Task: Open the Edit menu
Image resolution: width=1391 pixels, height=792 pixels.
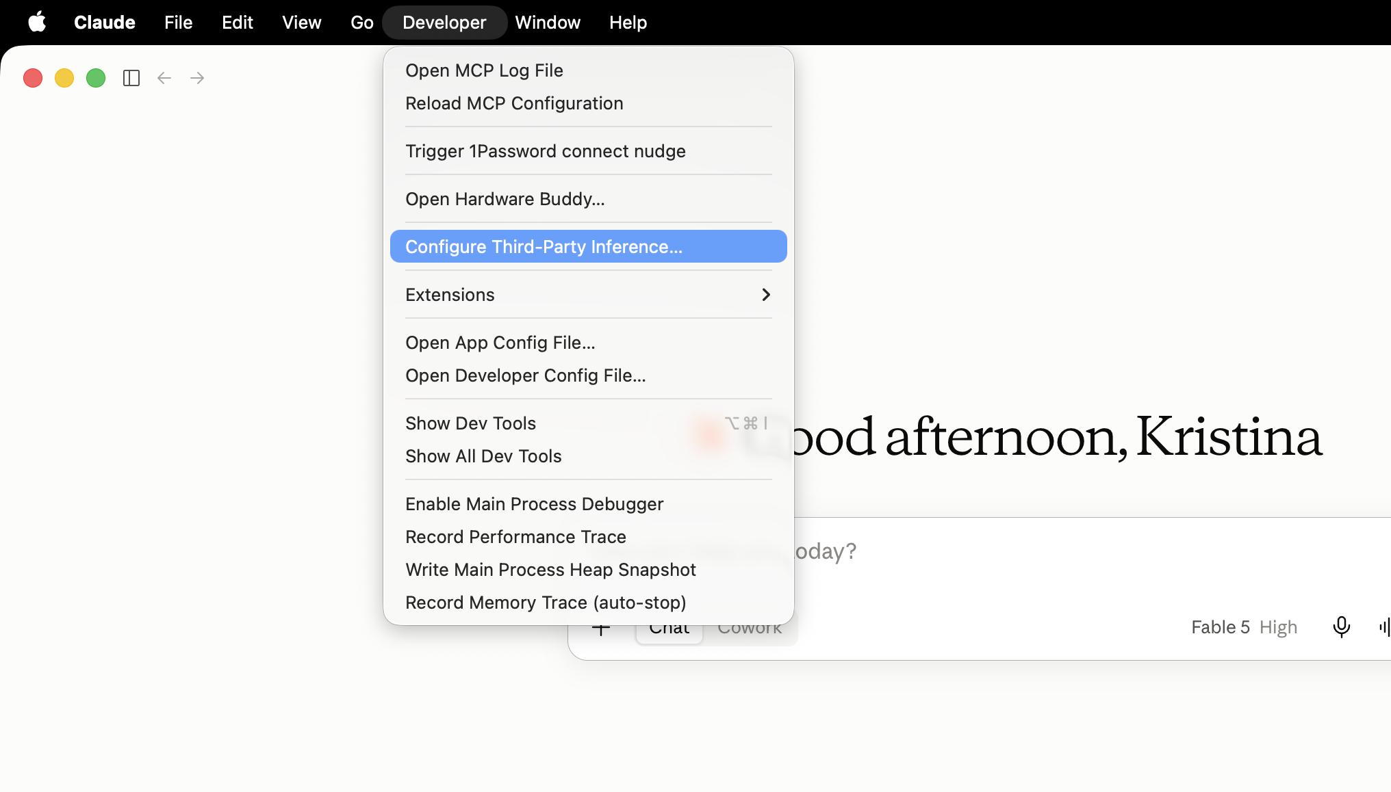Action: point(238,23)
